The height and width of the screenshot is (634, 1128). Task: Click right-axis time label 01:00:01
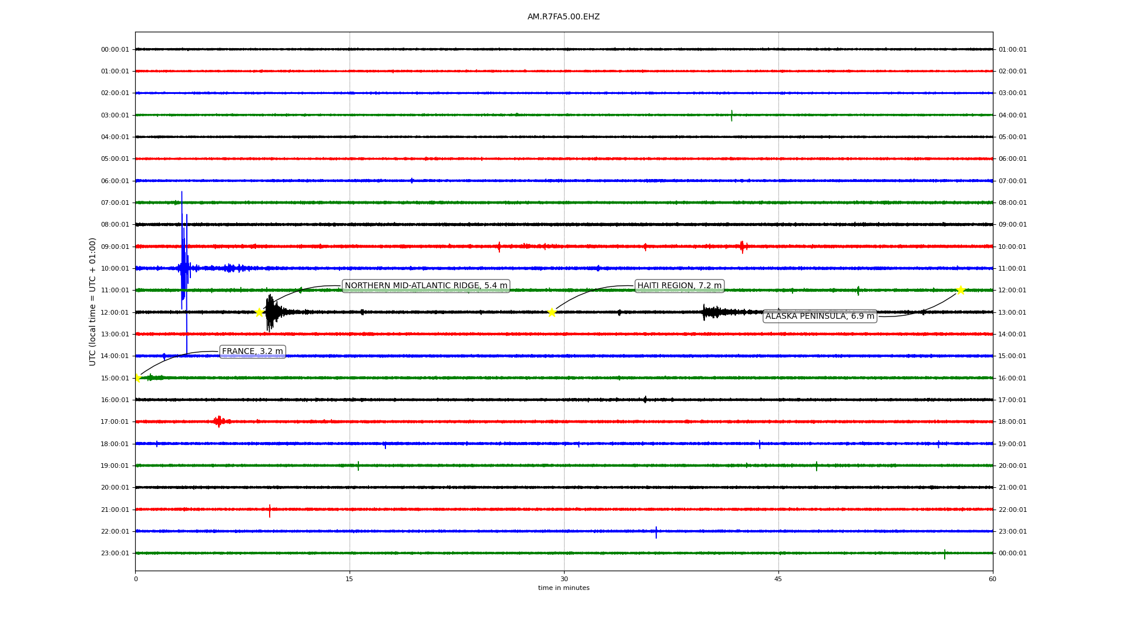[x=1013, y=50]
